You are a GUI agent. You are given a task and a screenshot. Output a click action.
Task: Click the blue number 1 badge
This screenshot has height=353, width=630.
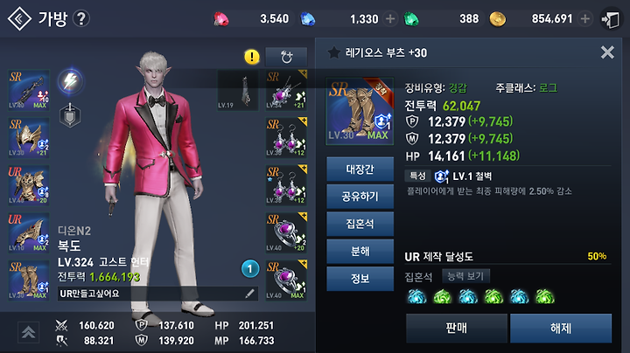click(250, 269)
